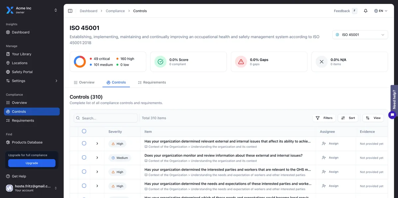Go to Dashboard breadcrumb

tap(89, 11)
